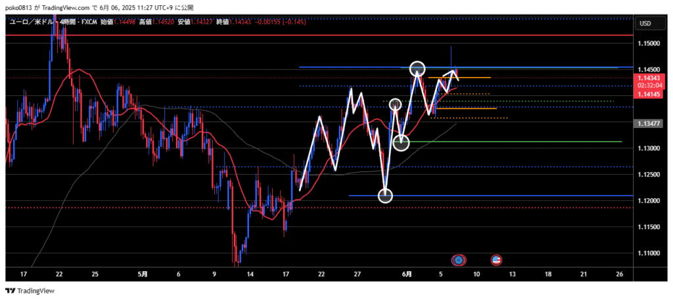This screenshot has height=300, width=673.
Task: Click the white circle near the 1.131 swing low
Action: click(x=401, y=142)
